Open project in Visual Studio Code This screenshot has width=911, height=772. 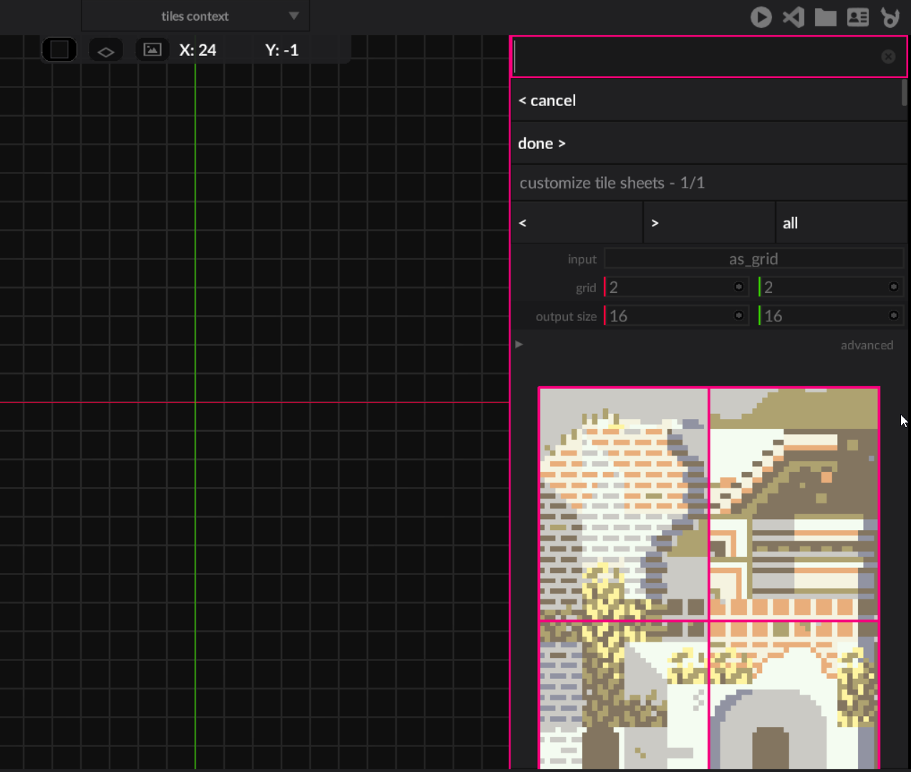(794, 17)
